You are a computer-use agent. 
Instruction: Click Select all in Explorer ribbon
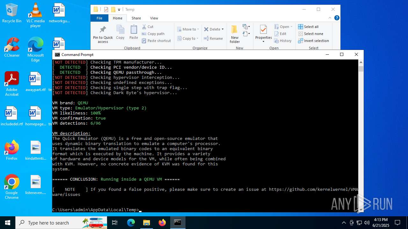click(x=308, y=27)
